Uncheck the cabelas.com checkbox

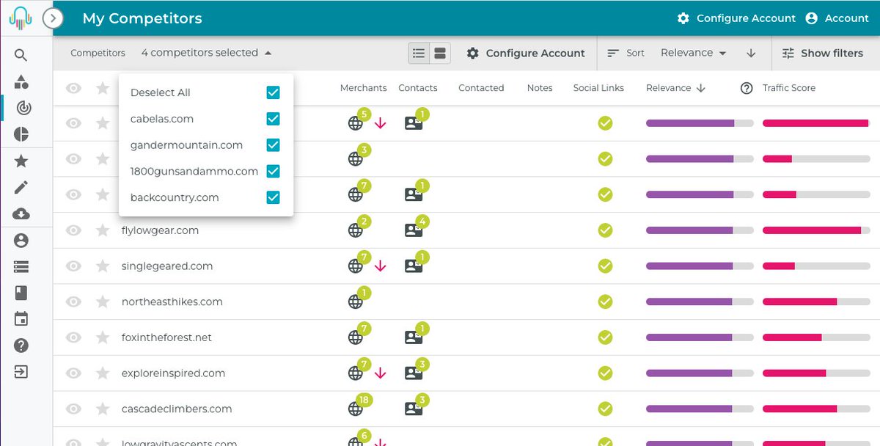click(273, 119)
